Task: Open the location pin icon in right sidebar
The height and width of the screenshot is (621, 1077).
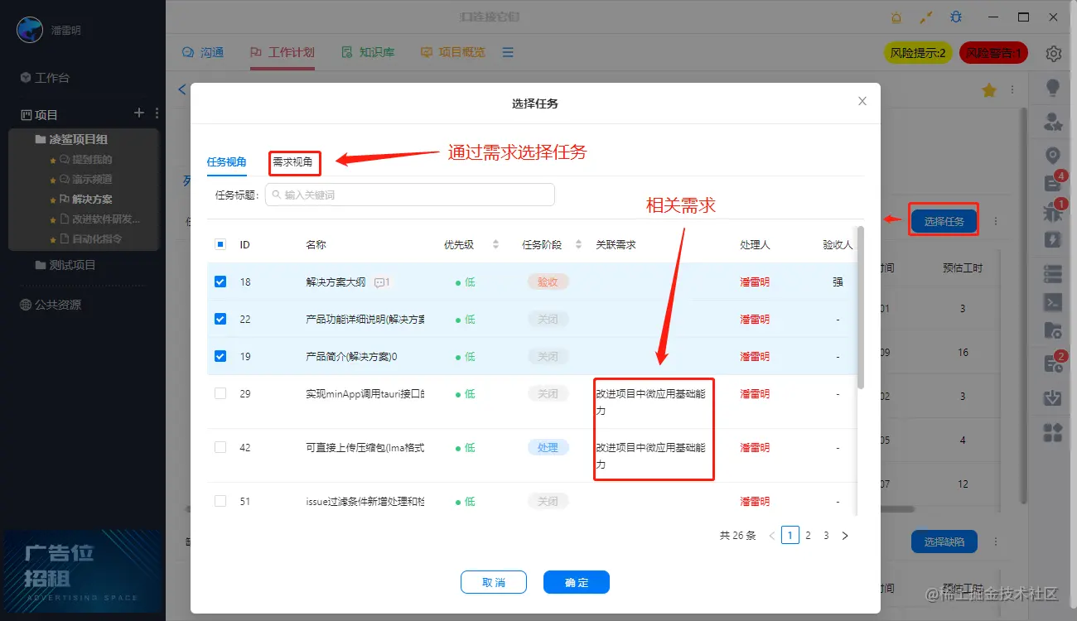Action: (x=1053, y=156)
